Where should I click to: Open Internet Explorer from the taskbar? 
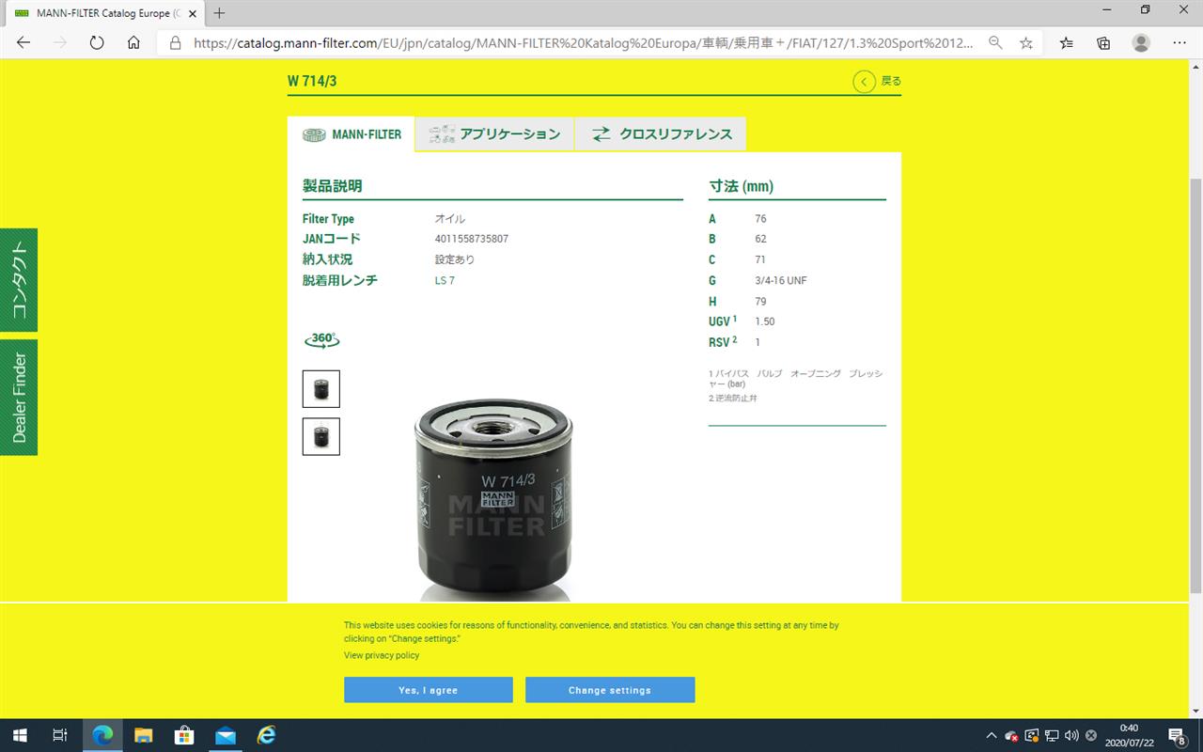point(267,735)
